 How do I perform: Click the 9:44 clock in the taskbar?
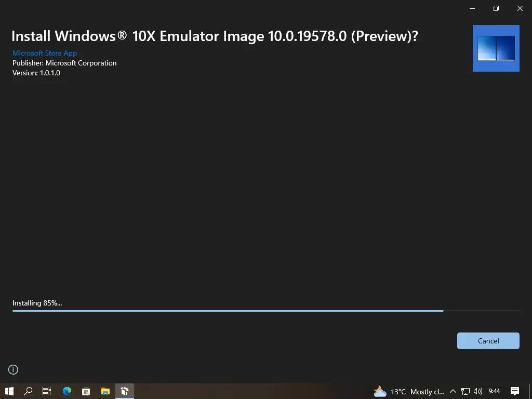tap(494, 391)
